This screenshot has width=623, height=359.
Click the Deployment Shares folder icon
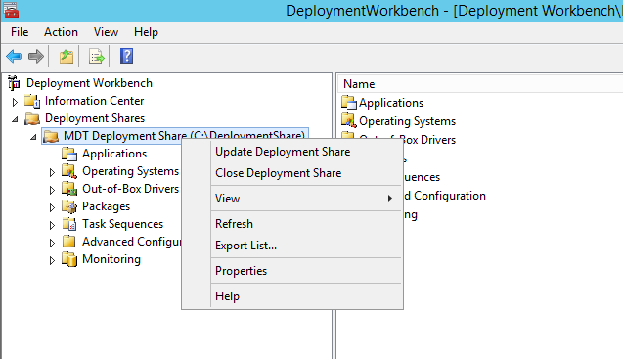point(32,118)
